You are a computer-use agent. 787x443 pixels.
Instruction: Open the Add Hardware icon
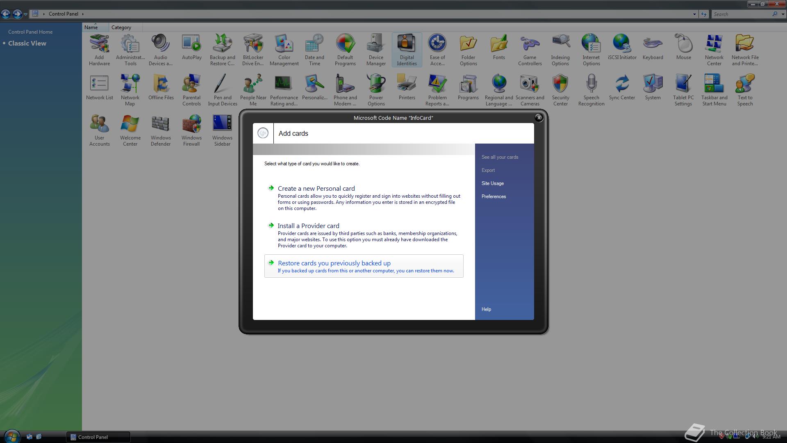pyautogui.click(x=99, y=50)
